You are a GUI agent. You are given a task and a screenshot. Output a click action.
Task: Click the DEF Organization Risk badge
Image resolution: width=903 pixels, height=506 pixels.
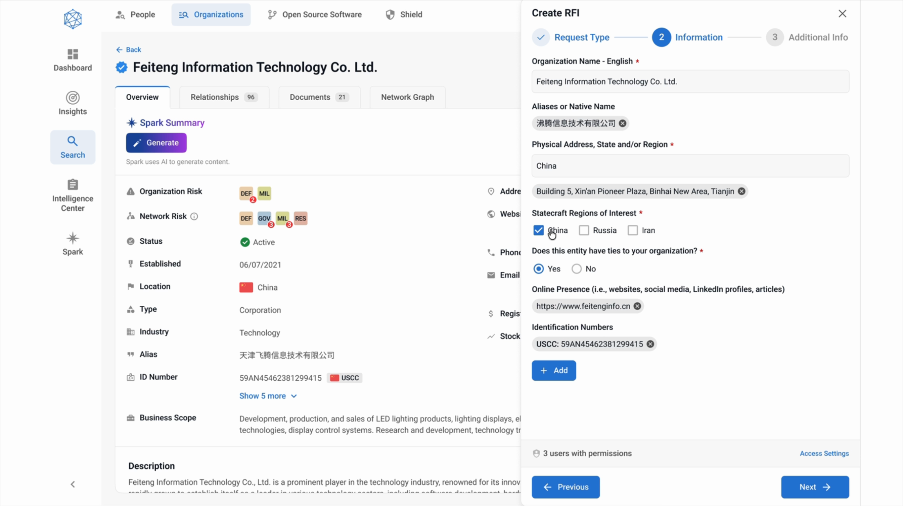246,193
